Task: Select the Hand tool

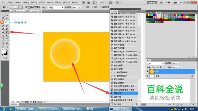Action: click(x=3, y=47)
